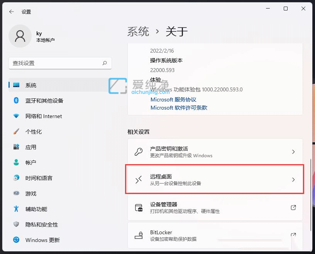Click the network Wi-Fi icon
Viewport: 315px width, 254px height.
tap(16, 116)
